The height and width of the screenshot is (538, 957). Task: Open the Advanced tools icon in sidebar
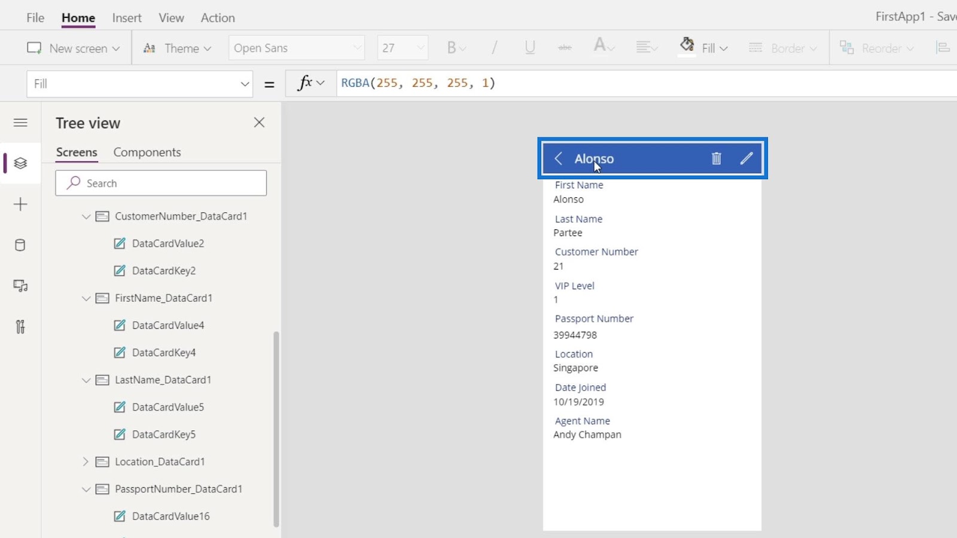click(20, 326)
